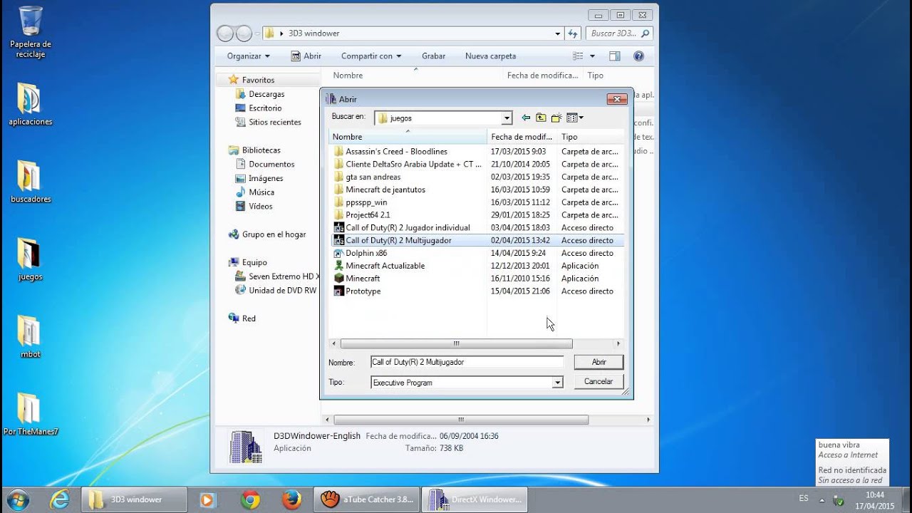912x513 pixels.
Task: Sort dialog list by Nombre column
Action: tap(408, 137)
